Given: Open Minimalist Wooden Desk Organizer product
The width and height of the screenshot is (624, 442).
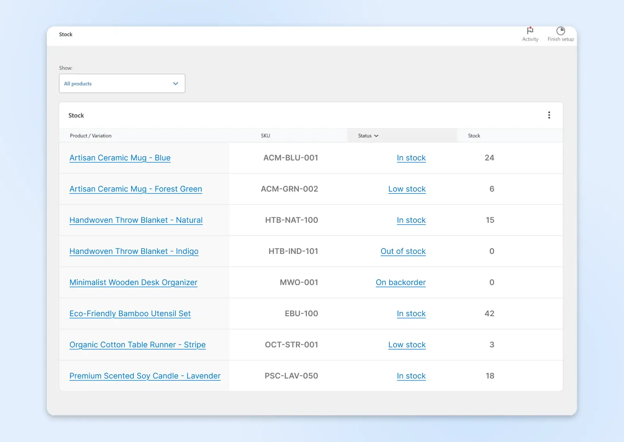Looking at the screenshot, I should [133, 282].
